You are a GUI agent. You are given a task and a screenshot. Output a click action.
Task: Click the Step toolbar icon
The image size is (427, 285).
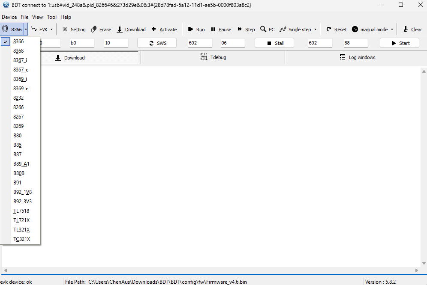point(240,30)
